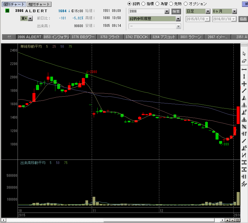The image size is (248, 223).
Task: Click the 999 low price marker
Action: (x=225, y=144)
